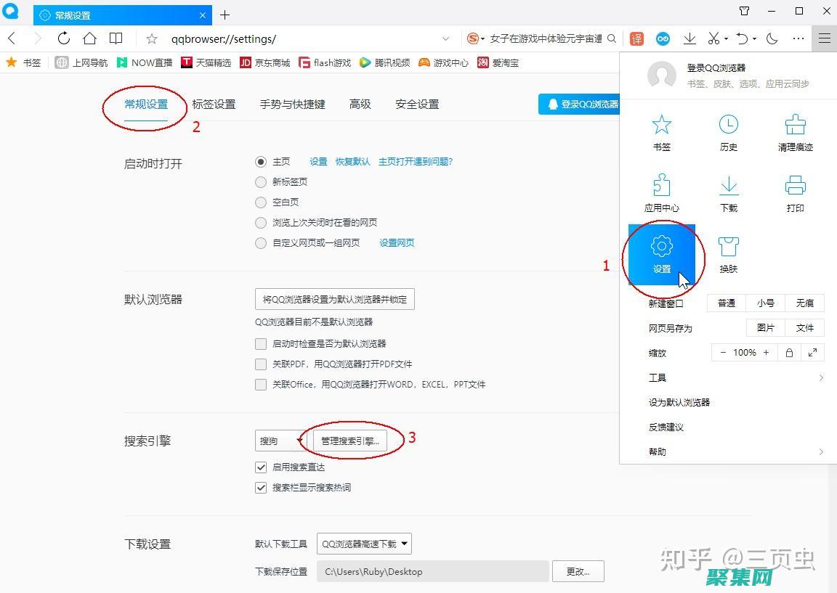
Task: Open 下载 in the menu panel
Action: pos(729,194)
